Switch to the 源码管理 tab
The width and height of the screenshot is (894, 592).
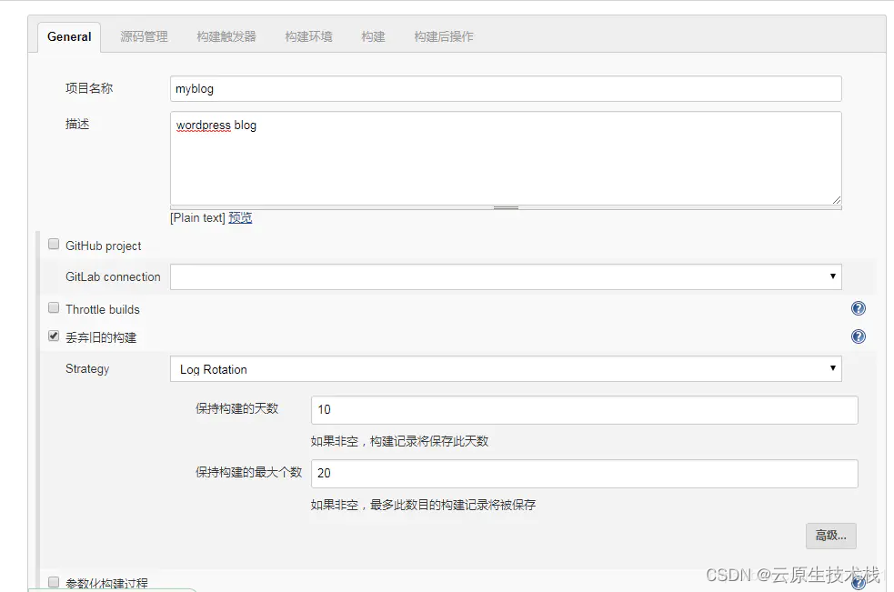145,37
